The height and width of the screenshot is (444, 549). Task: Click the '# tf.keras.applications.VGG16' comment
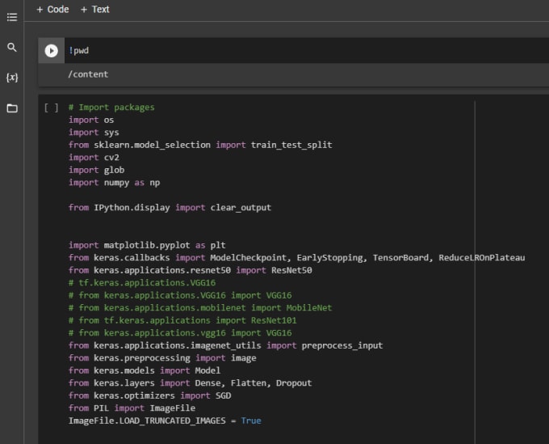(x=142, y=283)
